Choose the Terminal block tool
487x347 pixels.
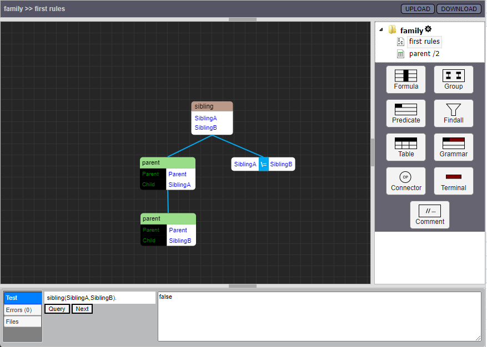pos(453,181)
